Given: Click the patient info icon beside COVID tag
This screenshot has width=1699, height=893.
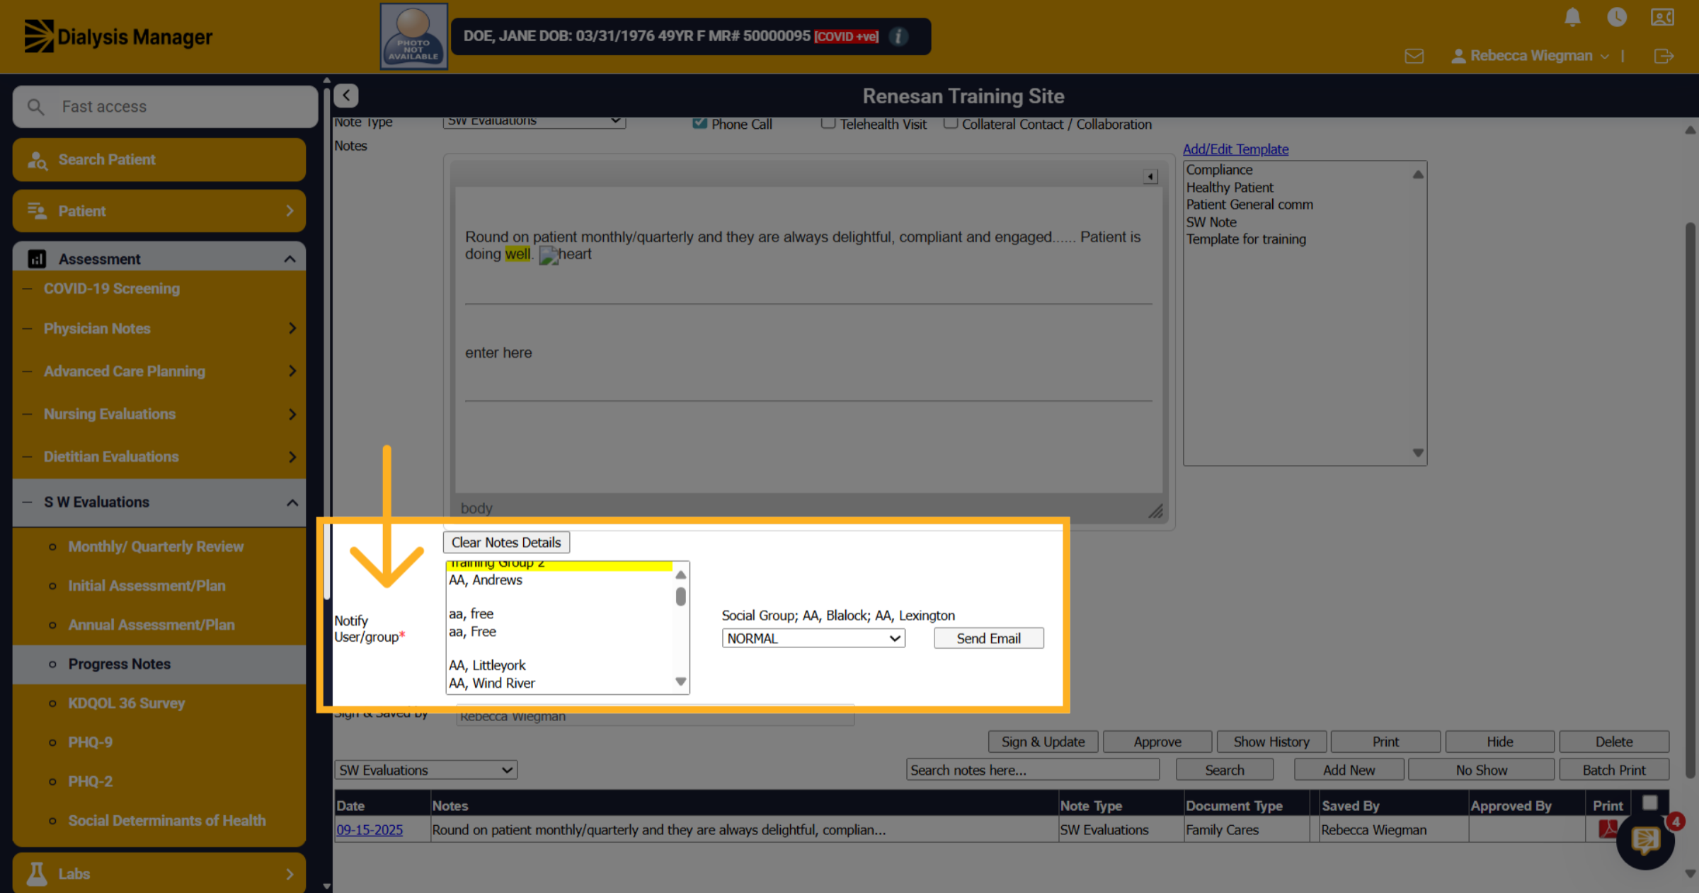Looking at the screenshot, I should coord(898,36).
